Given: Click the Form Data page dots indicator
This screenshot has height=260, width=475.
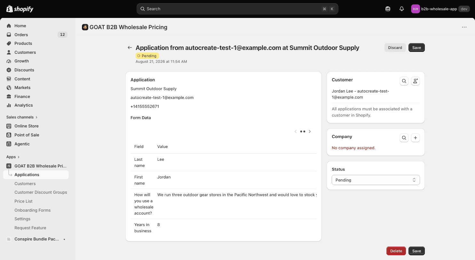Looking at the screenshot, I should pos(303,131).
